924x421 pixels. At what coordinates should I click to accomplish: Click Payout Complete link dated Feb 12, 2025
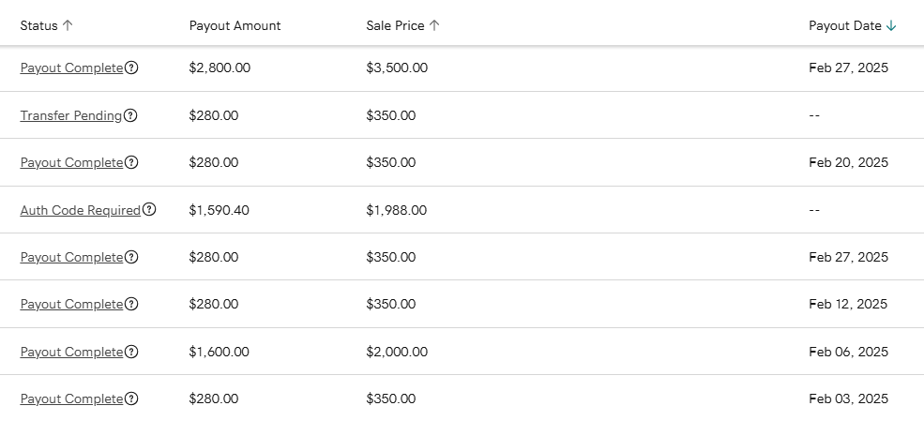click(x=71, y=304)
